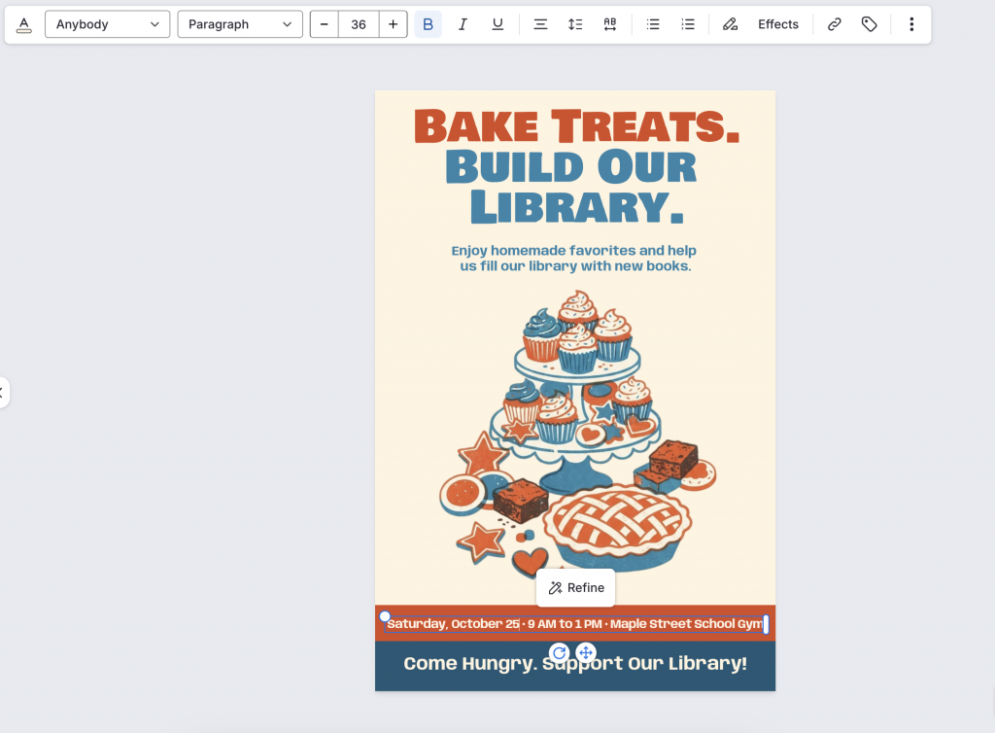The image size is (995, 733).
Task: Toggle bold formatting
Action: 428,24
